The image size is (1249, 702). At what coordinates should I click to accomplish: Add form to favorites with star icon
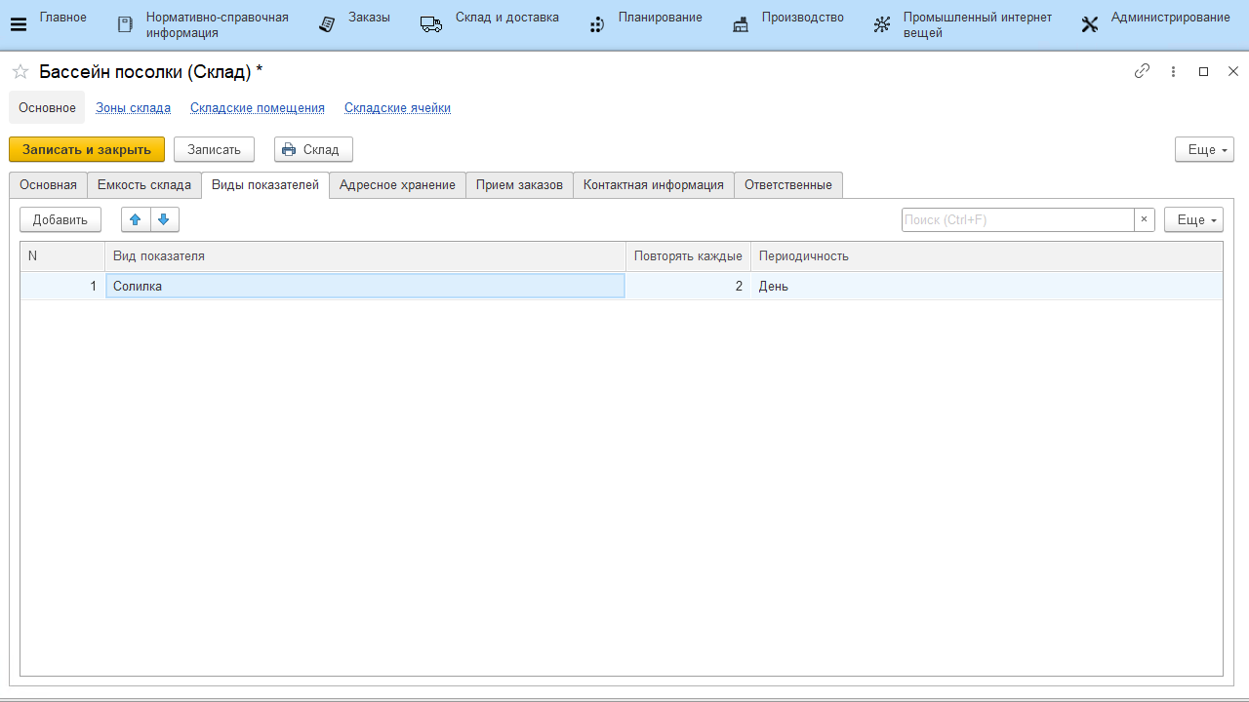(20, 72)
